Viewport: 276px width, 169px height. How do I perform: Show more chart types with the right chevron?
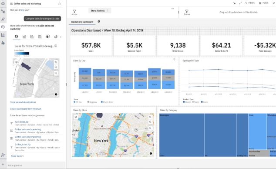tap(61, 37)
